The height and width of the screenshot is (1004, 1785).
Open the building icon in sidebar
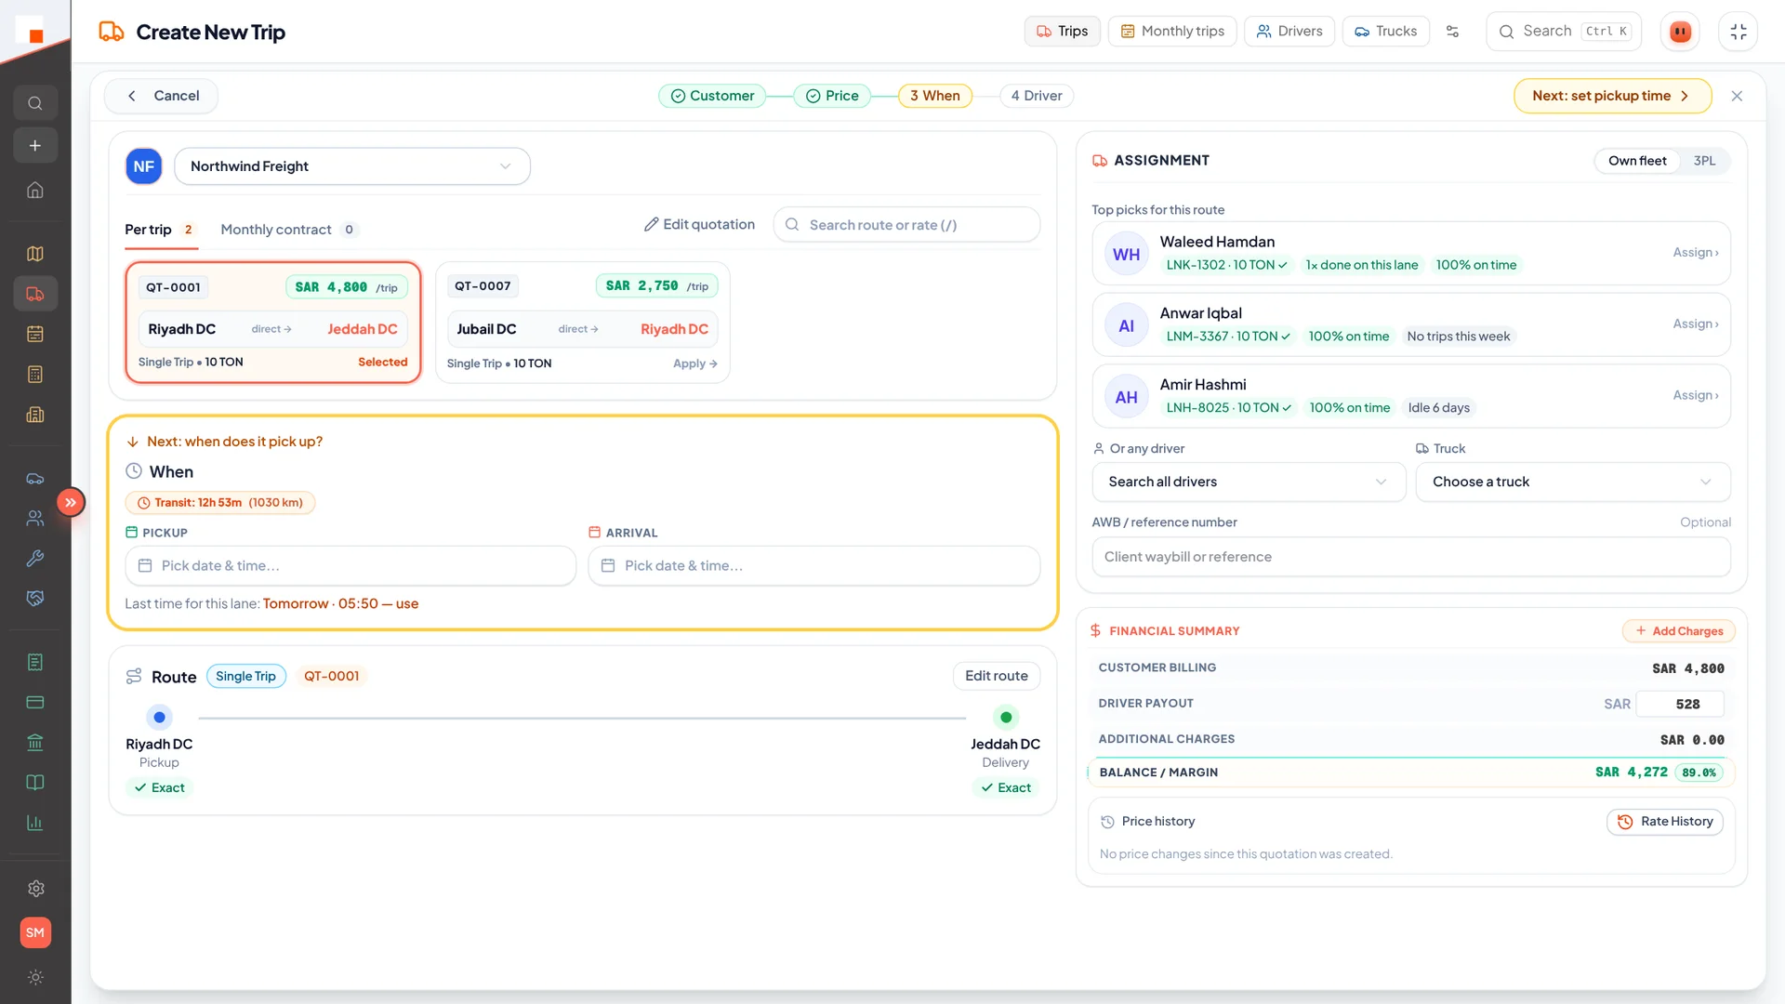[x=35, y=415]
